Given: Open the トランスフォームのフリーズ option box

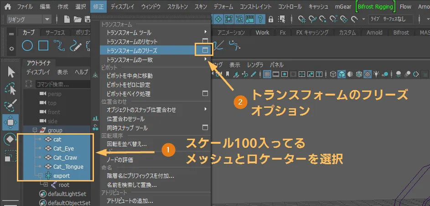Looking at the screenshot, I should 205,50.
